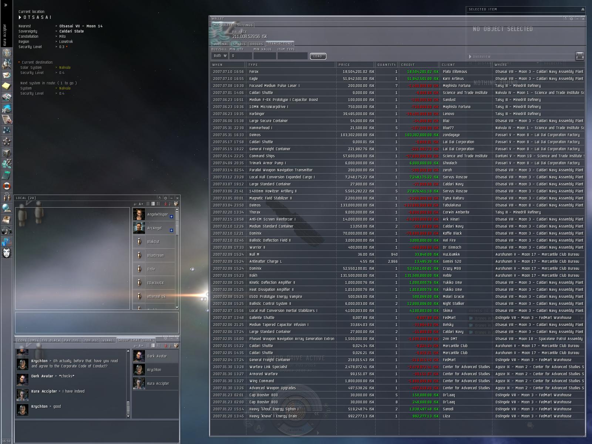Open the Corporation stars icon
Viewport: 592px width, 444px height.
click(6, 142)
